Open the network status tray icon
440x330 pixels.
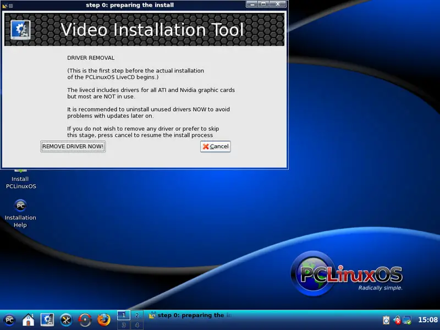tap(406, 320)
